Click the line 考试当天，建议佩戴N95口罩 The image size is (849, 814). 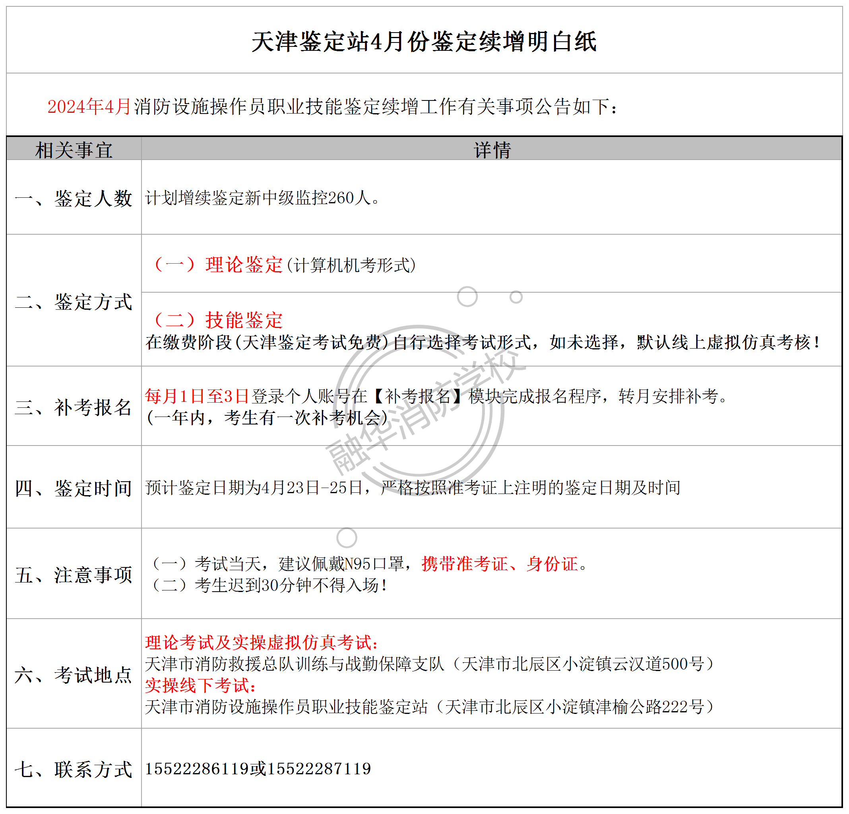point(299,563)
